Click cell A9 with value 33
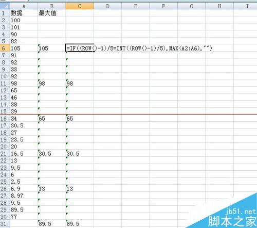The height and width of the screenshot is (228, 257). click(24, 69)
